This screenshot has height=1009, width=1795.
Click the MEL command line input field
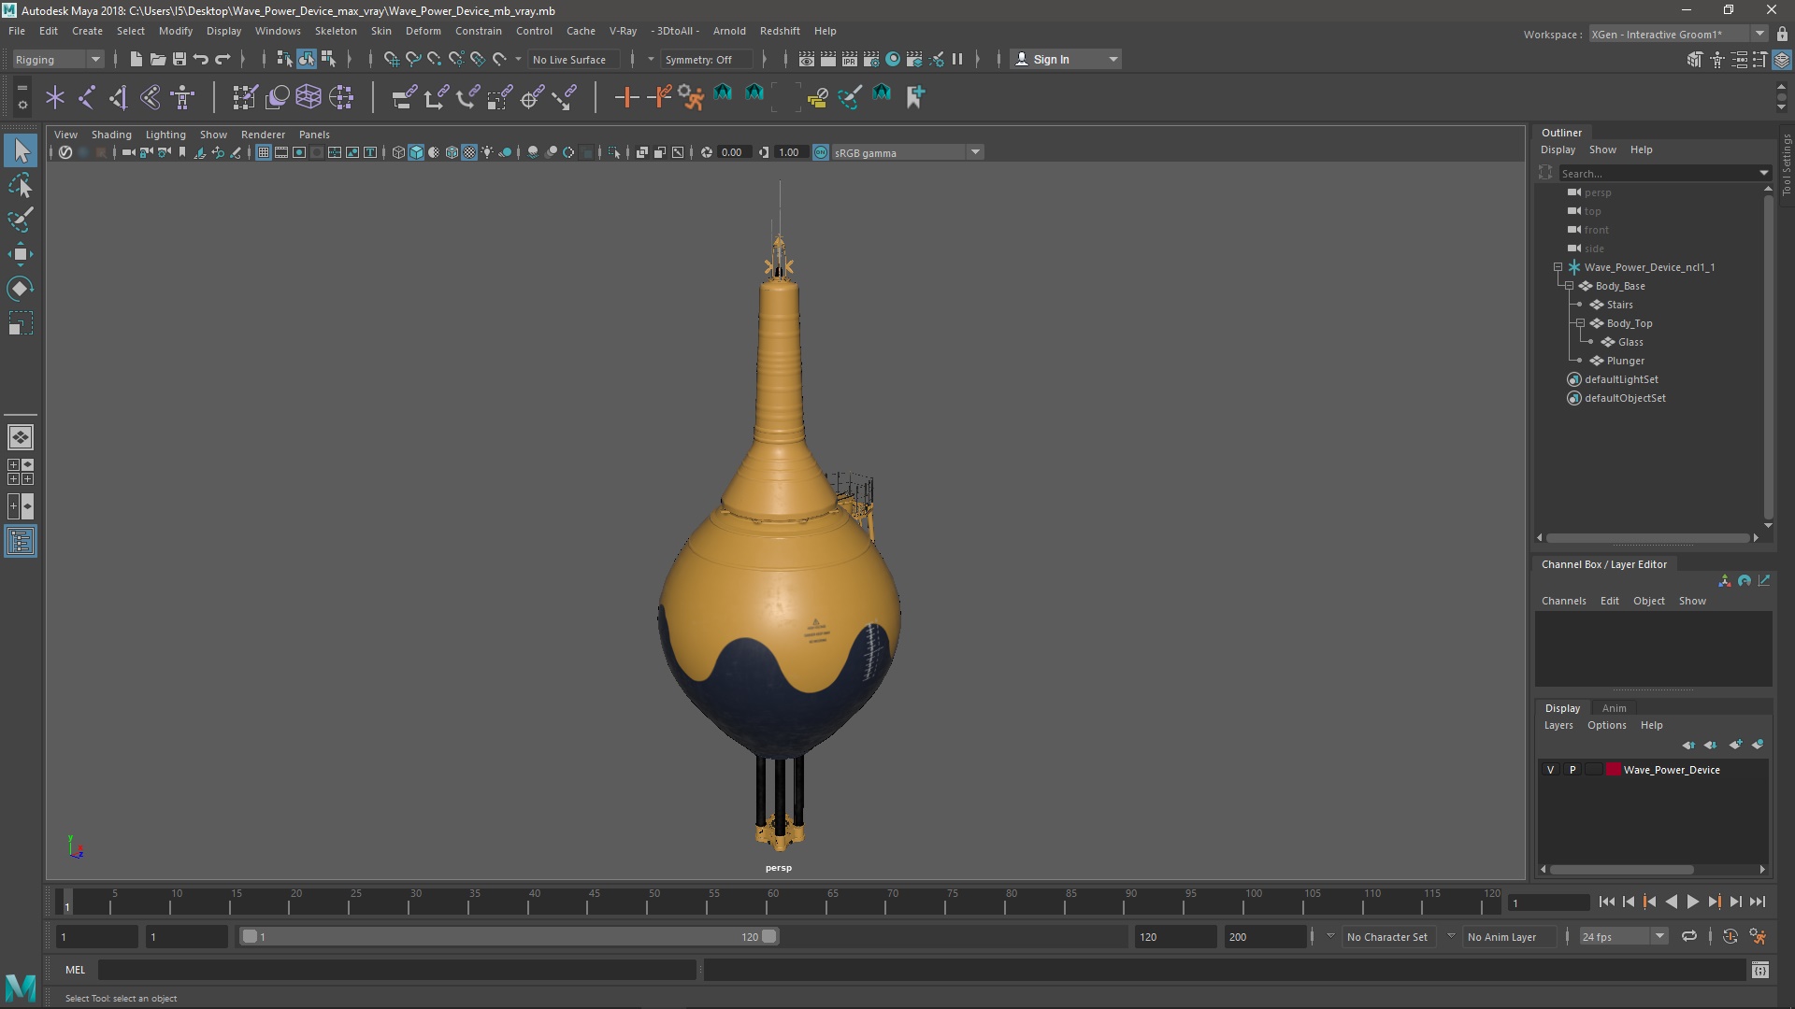click(x=397, y=970)
